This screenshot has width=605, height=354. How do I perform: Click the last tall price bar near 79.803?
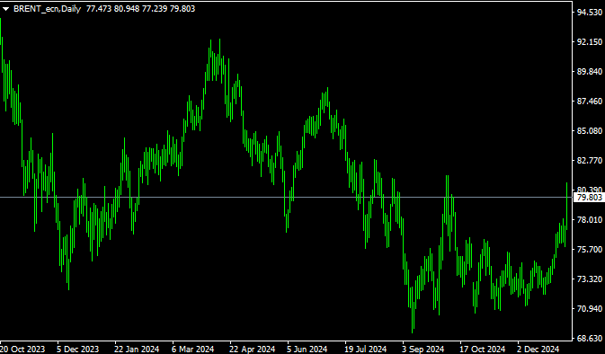coord(567,206)
